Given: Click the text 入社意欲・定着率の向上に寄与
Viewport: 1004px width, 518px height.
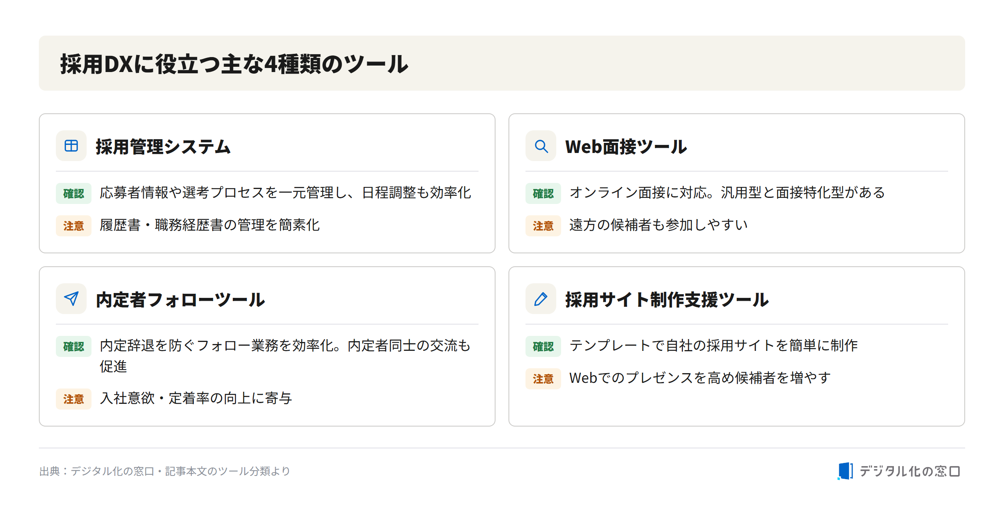Looking at the screenshot, I should 196,398.
